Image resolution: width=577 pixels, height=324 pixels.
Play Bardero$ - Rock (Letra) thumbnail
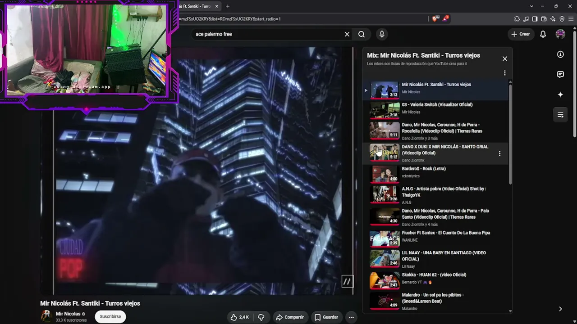tap(385, 174)
